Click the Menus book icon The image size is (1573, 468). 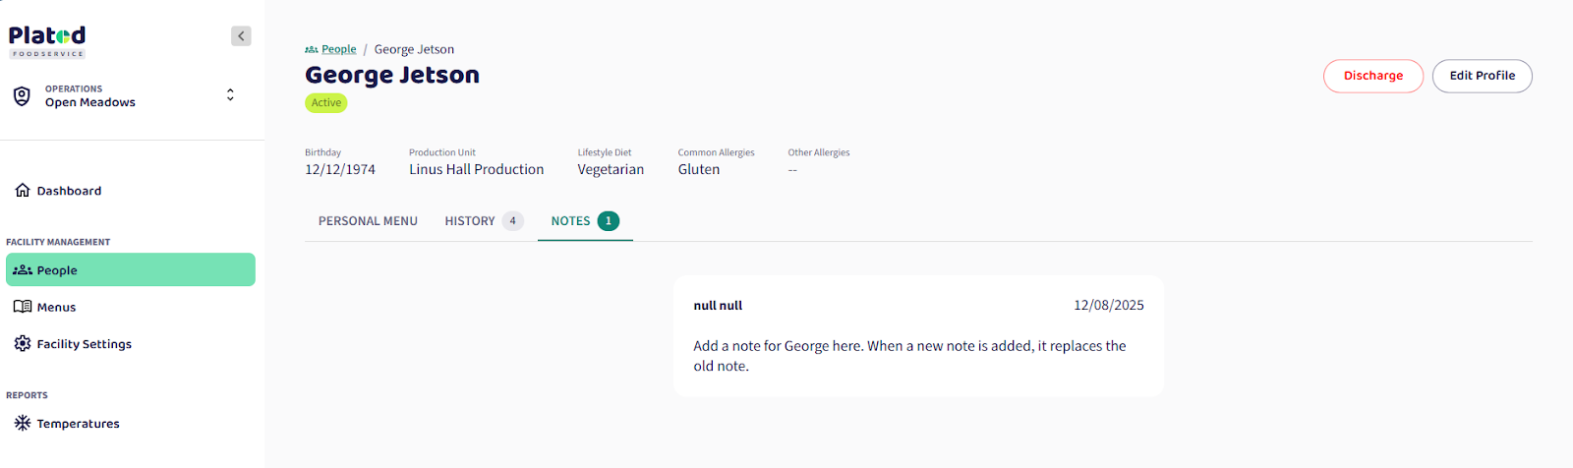(x=23, y=307)
